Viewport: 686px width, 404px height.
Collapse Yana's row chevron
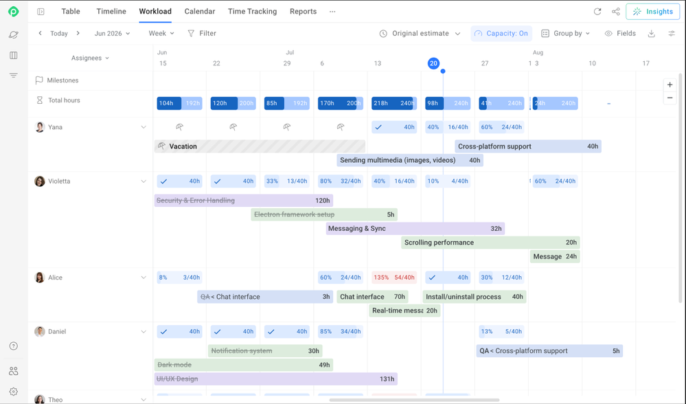click(144, 127)
